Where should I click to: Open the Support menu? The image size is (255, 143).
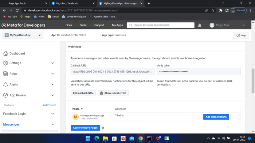pyautogui.click(x=99, y=25)
